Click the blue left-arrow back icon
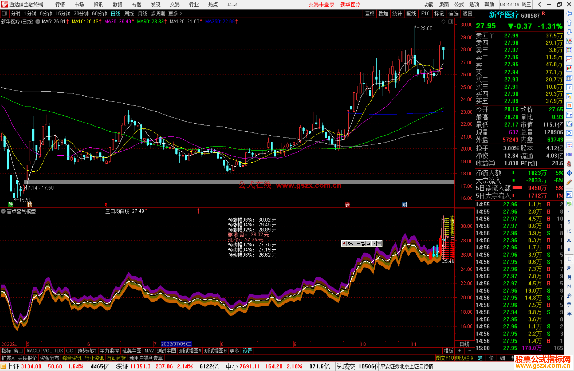The height and width of the screenshot is (371, 574). [x=569, y=14]
